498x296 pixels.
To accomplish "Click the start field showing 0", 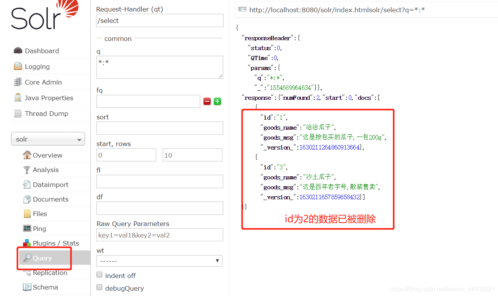I will (126, 155).
